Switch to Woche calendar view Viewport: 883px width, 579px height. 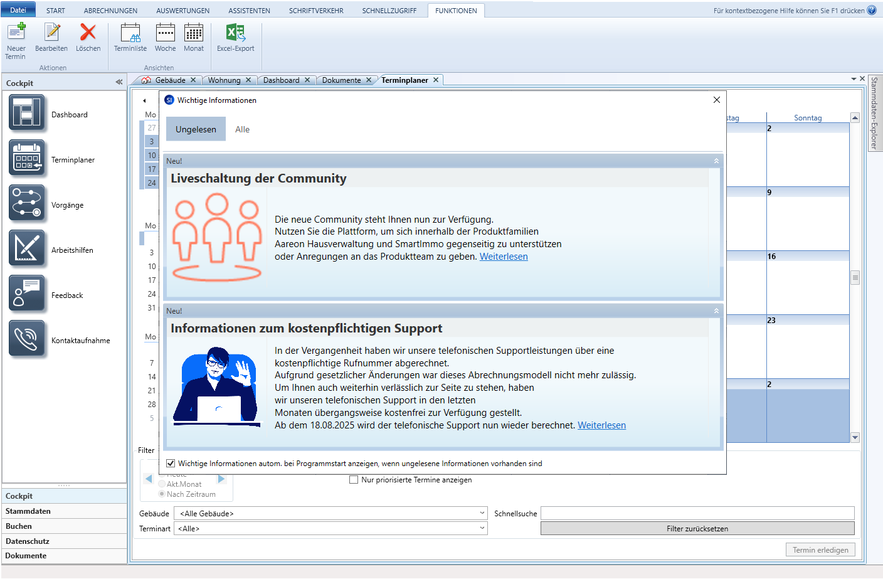click(x=165, y=33)
